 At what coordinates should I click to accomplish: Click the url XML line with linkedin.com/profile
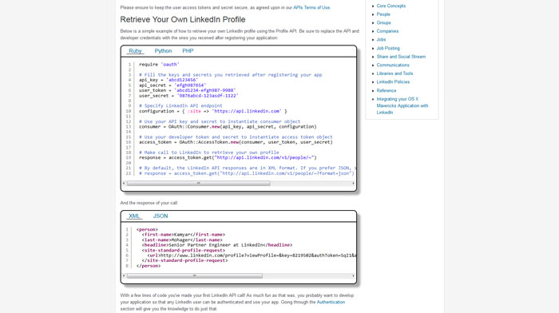click(252, 256)
